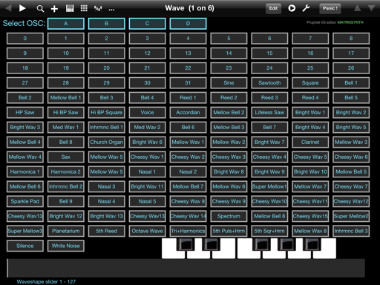Click the Edit button

point(273,8)
